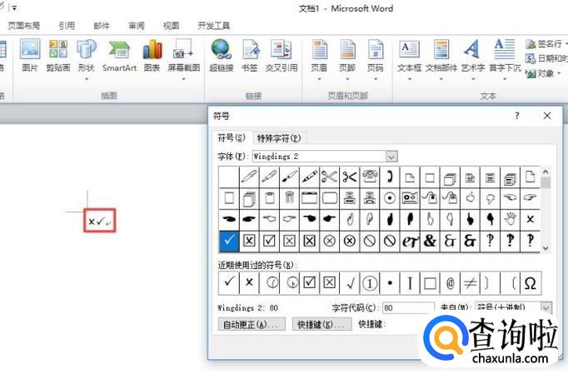Choose the boxed check mark in grid

269,241
